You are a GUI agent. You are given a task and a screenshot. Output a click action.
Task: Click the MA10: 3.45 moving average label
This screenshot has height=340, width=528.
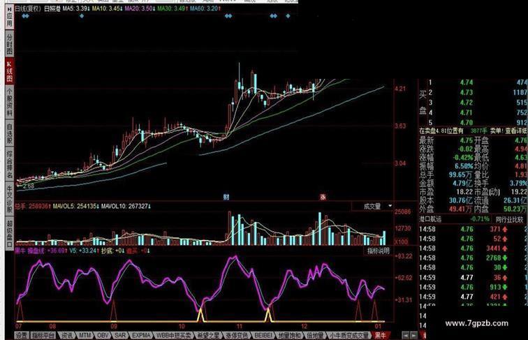(107, 9)
